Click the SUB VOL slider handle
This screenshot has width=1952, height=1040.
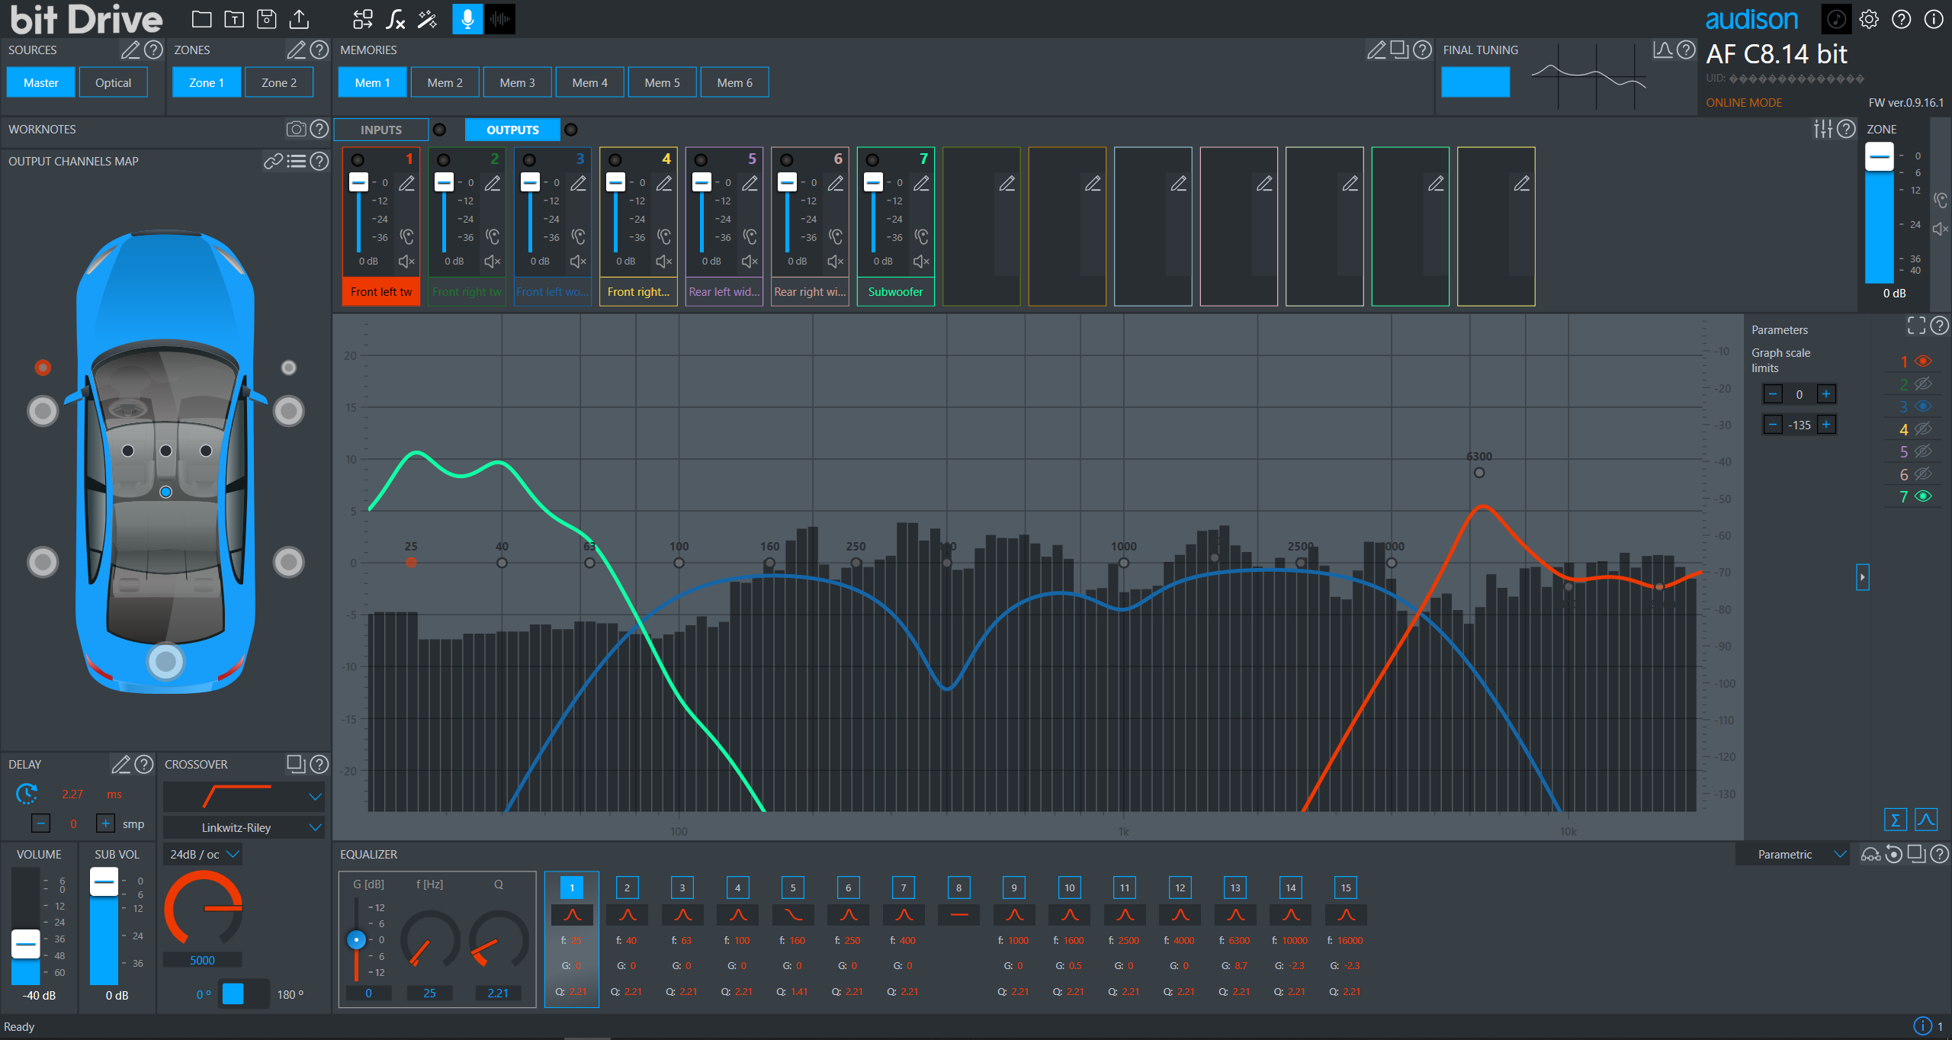(104, 882)
